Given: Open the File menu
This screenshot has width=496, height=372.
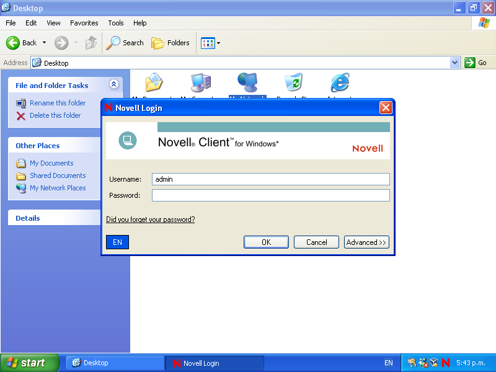Looking at the screenshot, I should 11,23.
